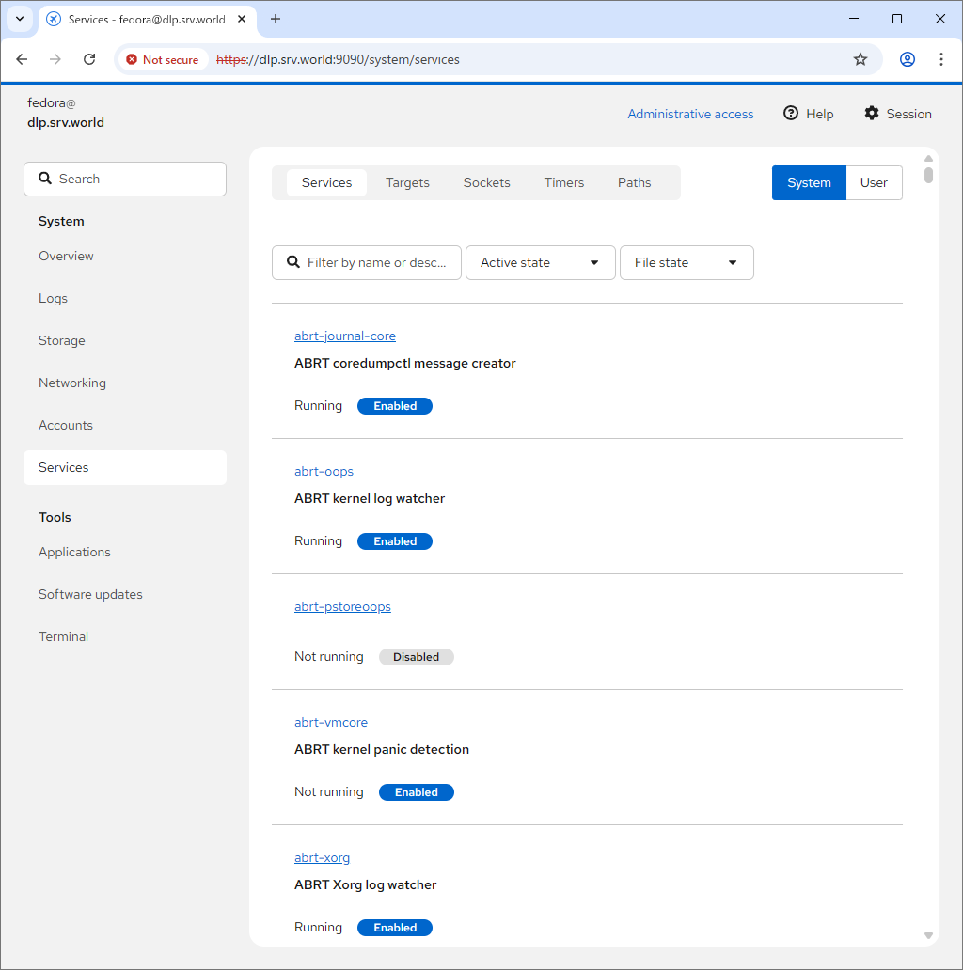The height and width of the screenshot is (970, 963).
Task: Open abrt-vmcore service link
Action: tap(330, 723)
